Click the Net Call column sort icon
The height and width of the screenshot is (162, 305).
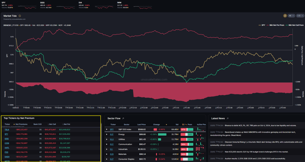48,124
